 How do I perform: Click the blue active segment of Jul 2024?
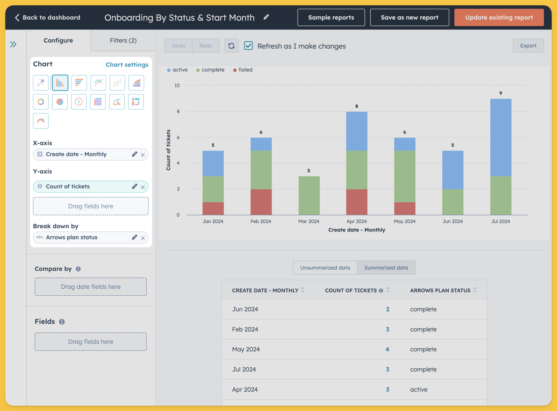click(x=501, y=138)
